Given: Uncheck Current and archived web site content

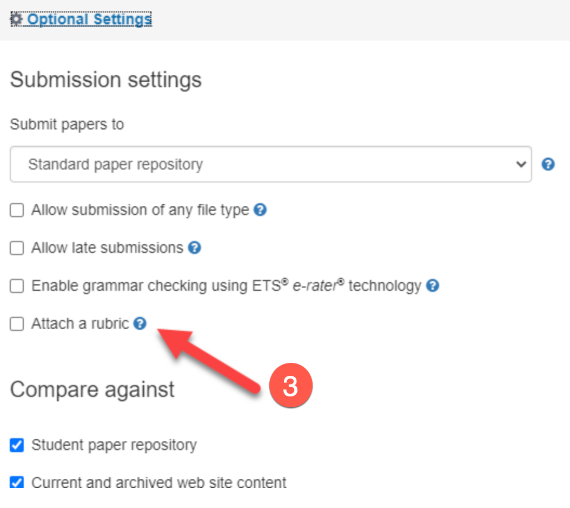Looking at the screenshot, I should pyautogui.click(x=17, y=481).
